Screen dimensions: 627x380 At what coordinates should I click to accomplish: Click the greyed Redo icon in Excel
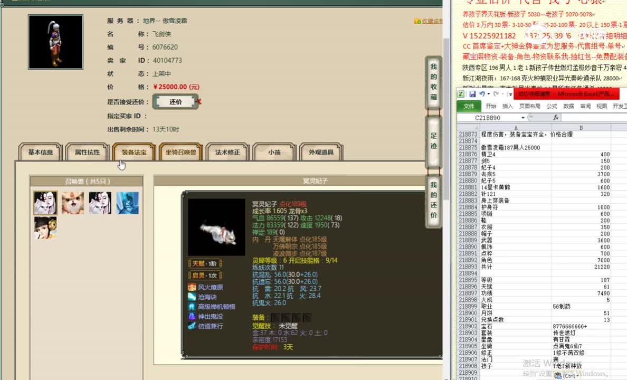click(x=496, y=94)
